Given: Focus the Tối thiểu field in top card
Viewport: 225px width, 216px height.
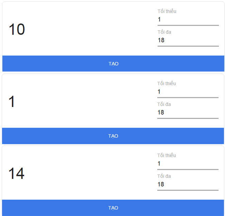Looking at the screenshot, I should coord(188,19).
